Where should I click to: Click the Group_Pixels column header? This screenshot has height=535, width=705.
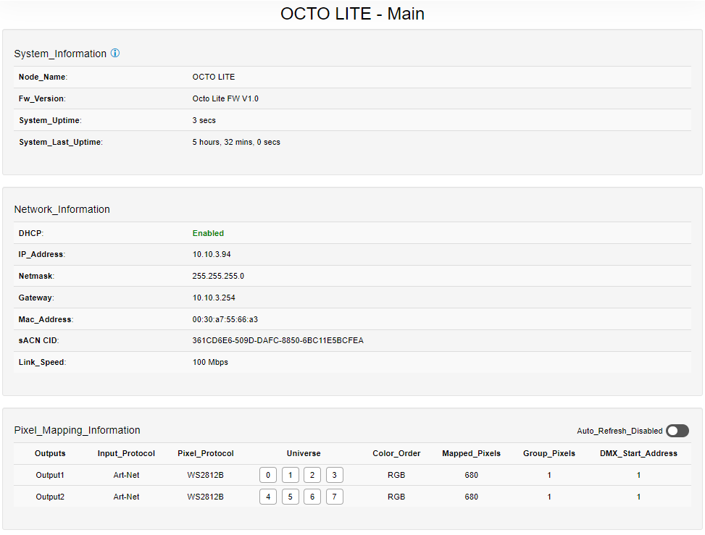coord(549,453)
